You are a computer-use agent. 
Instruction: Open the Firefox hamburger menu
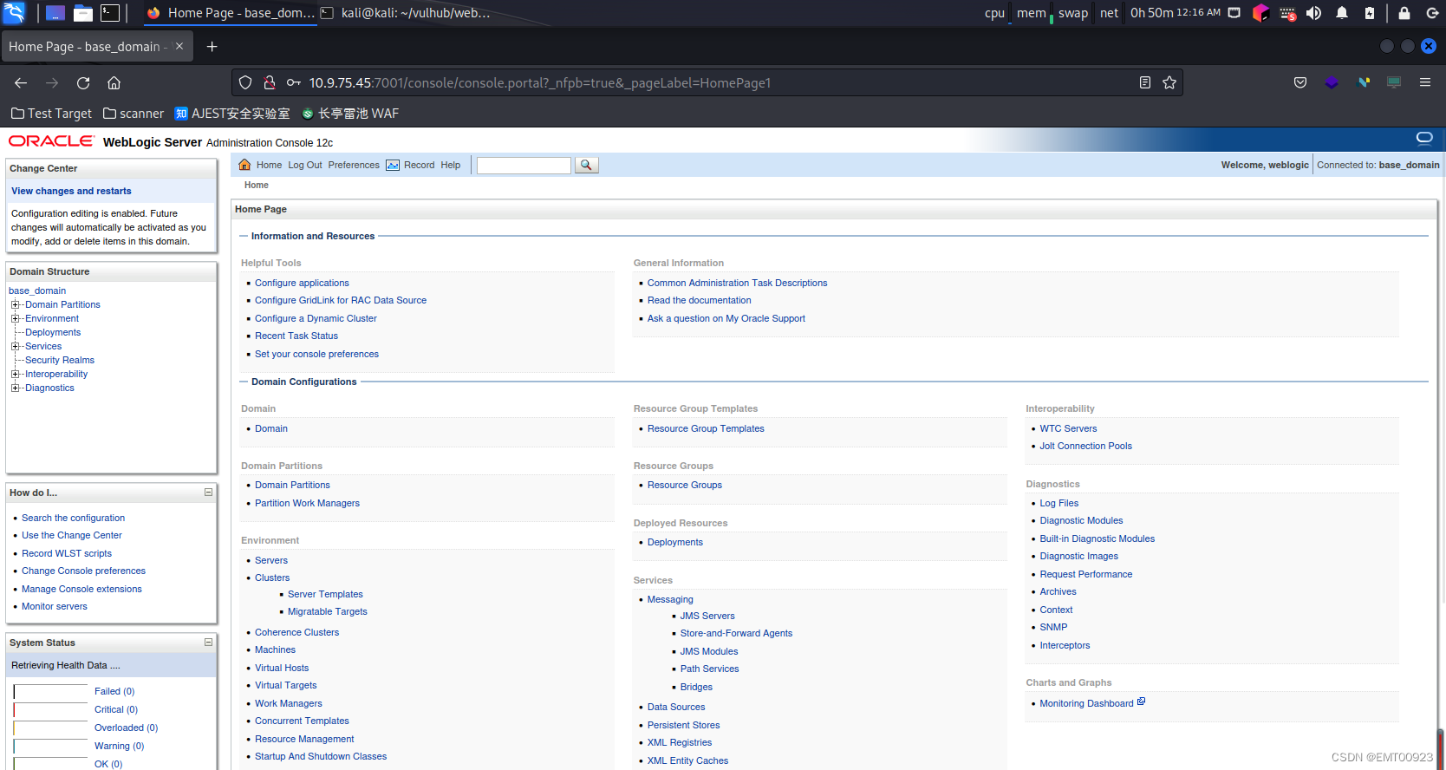pos(1425,82)
